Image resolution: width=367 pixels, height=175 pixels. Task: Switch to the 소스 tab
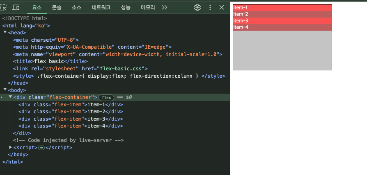pos(76,7)
